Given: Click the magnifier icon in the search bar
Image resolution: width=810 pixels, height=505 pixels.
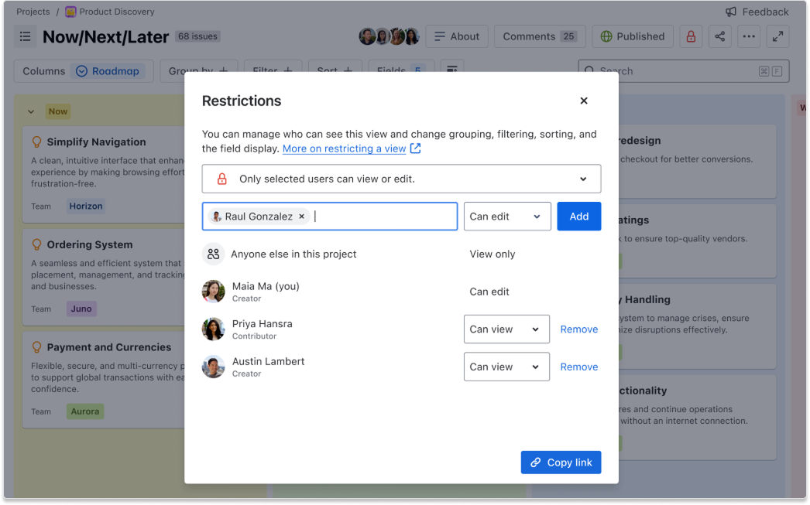Looking at the screenshot, I should click(589, 70).
